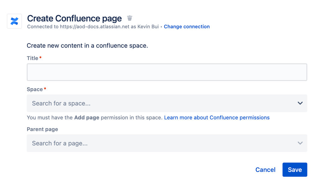This screenshot has height=188, width=315.
Task: Click the 'Create new content' description text
Action: coord(87,46)
